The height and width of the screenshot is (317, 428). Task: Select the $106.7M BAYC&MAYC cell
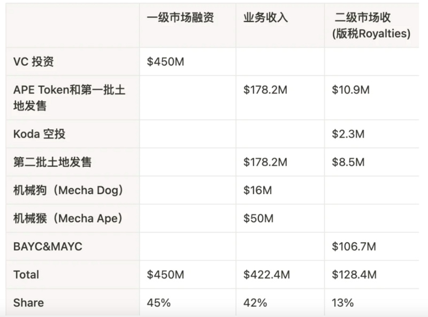[x=354, y=246]
